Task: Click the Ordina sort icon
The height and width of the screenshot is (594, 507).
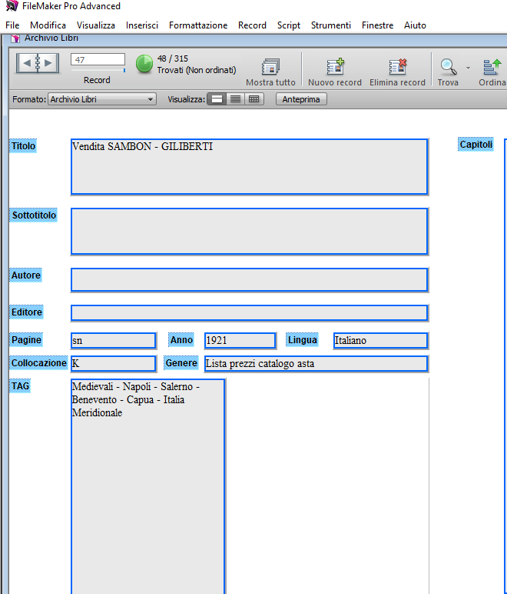Action: pos(492,67)
